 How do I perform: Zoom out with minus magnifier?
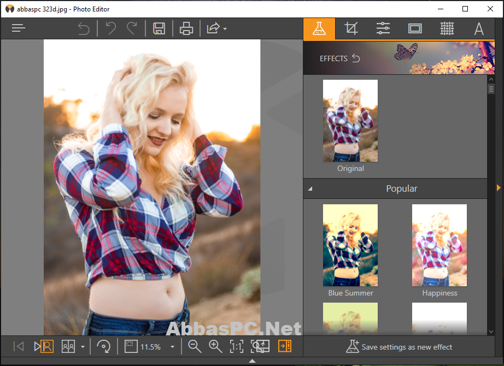point(195,346)
